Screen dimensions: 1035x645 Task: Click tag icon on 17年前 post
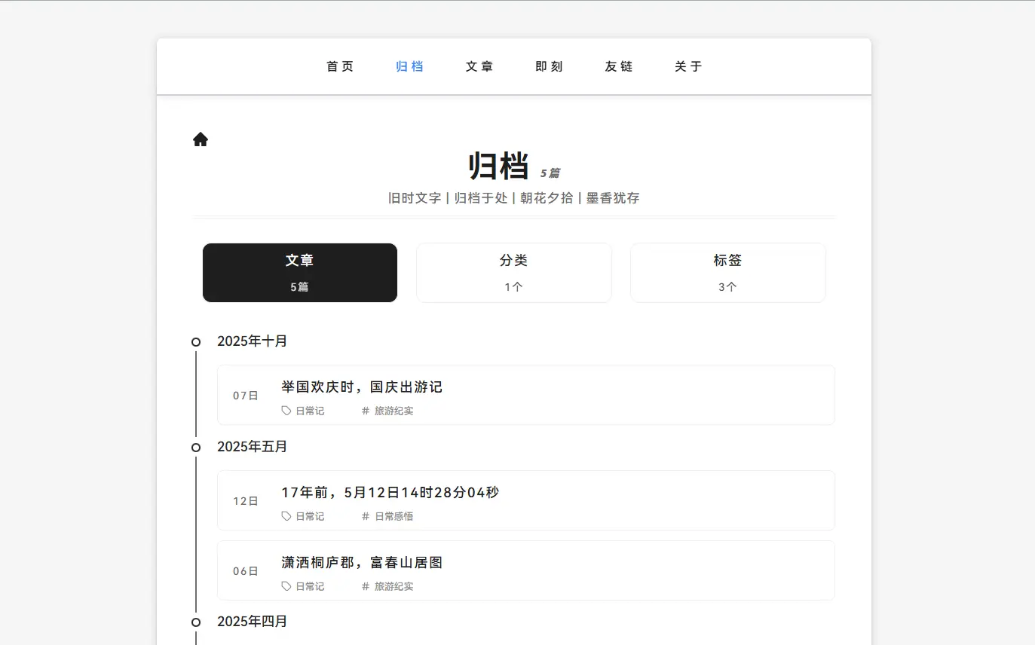[x=286, y=516]
